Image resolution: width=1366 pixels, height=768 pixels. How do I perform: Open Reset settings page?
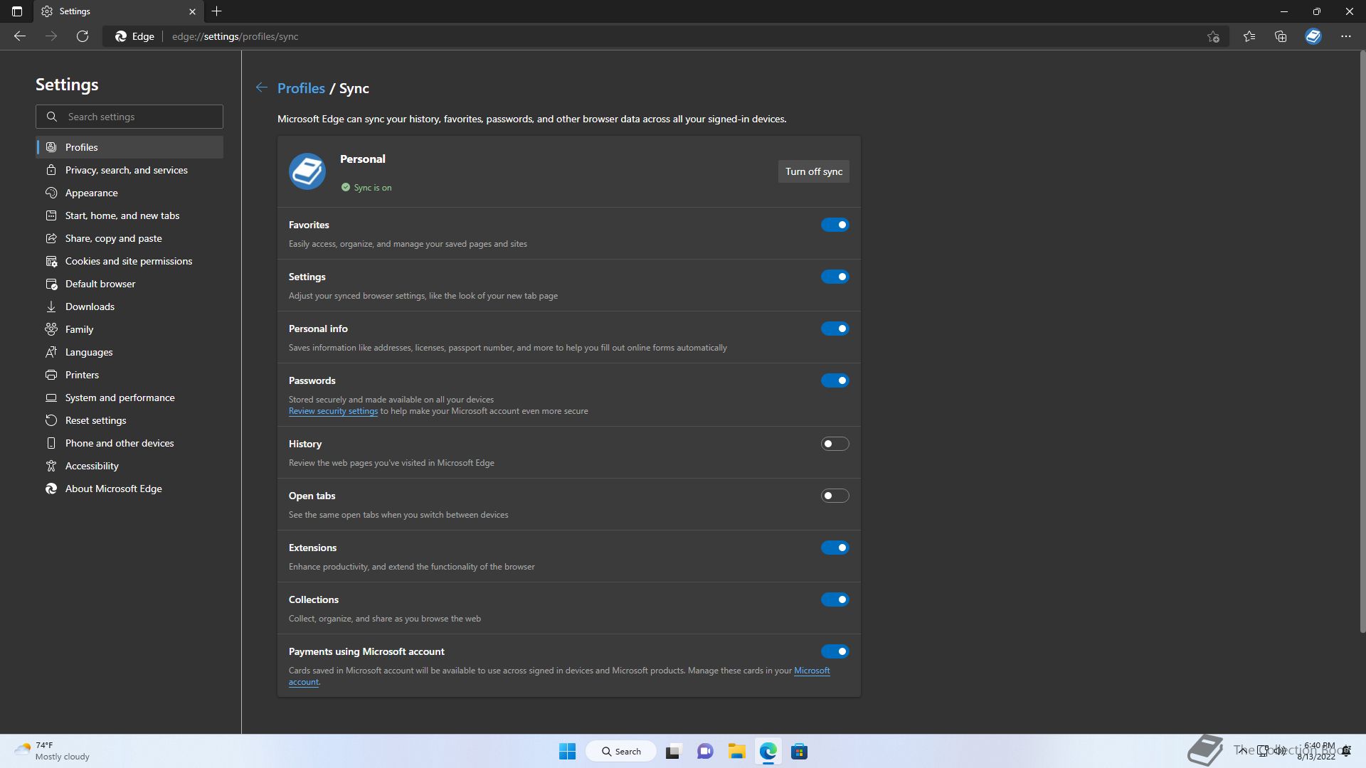(129, 420)
